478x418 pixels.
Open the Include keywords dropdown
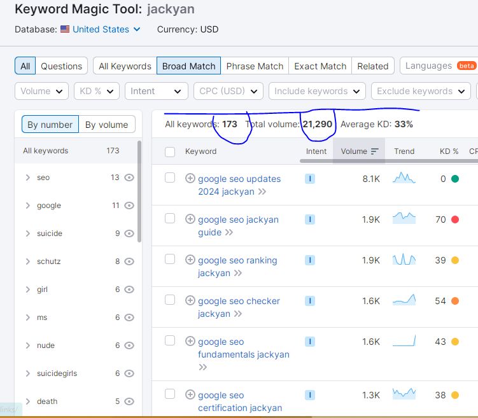pyautogui.click(x=317, y=91)
